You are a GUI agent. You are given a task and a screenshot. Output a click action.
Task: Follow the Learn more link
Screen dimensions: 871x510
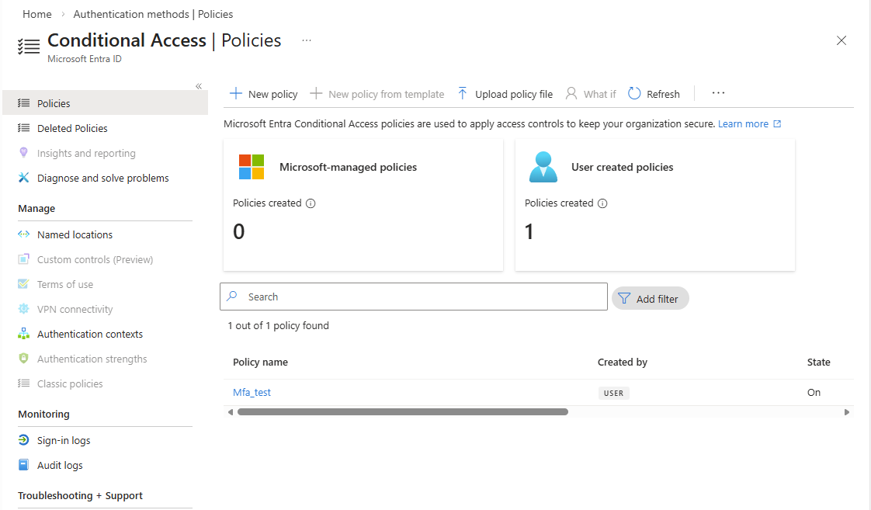click(x=743, y=124)
